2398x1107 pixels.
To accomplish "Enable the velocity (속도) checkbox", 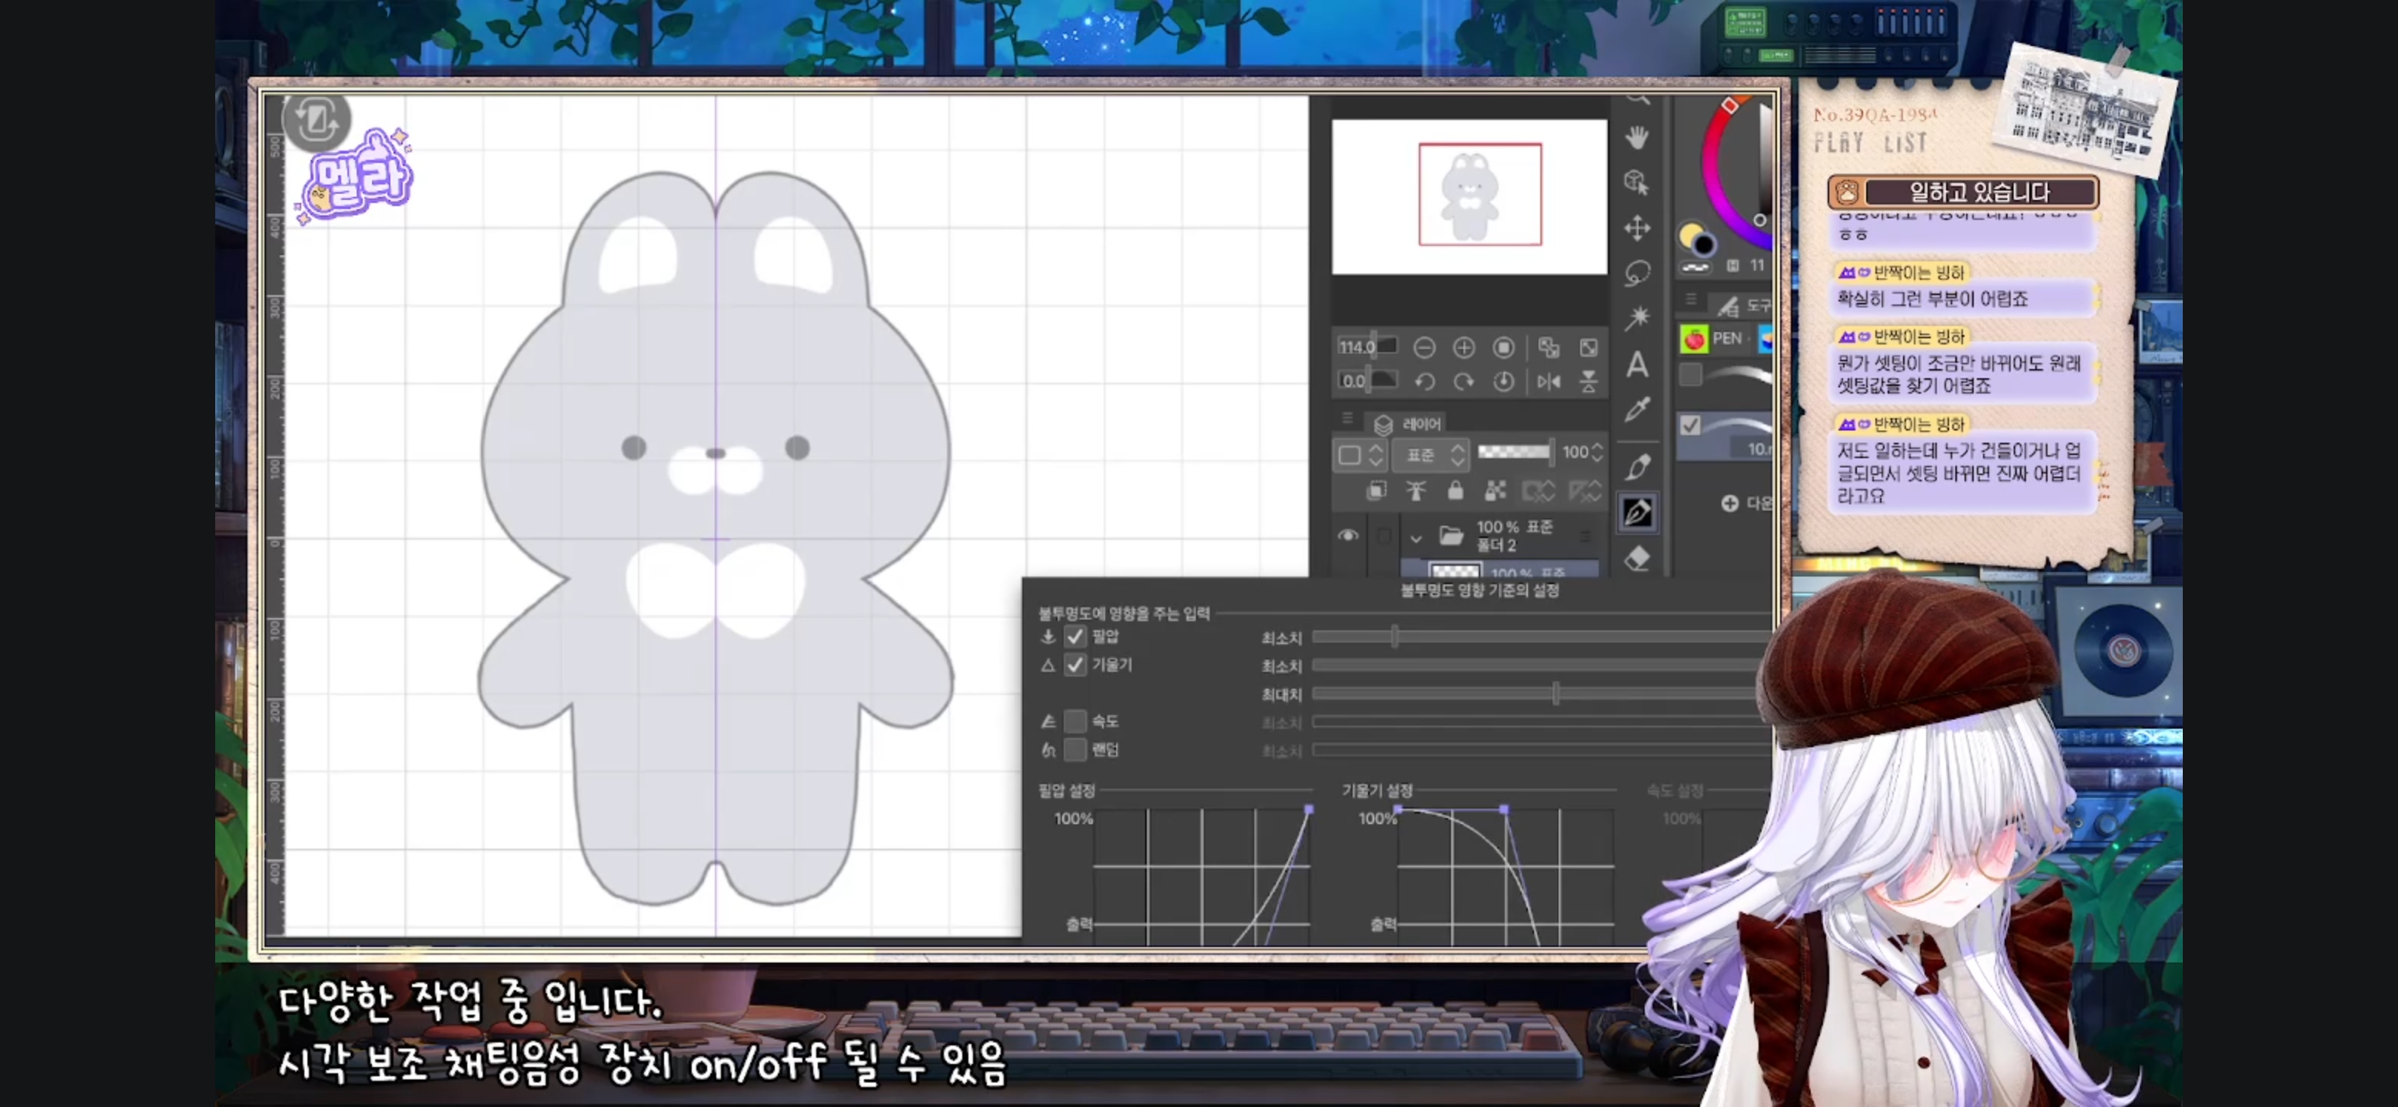I will [1075, 720].
